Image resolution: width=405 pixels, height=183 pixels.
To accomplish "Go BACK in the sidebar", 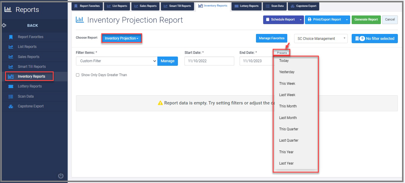I will [33, 26].
